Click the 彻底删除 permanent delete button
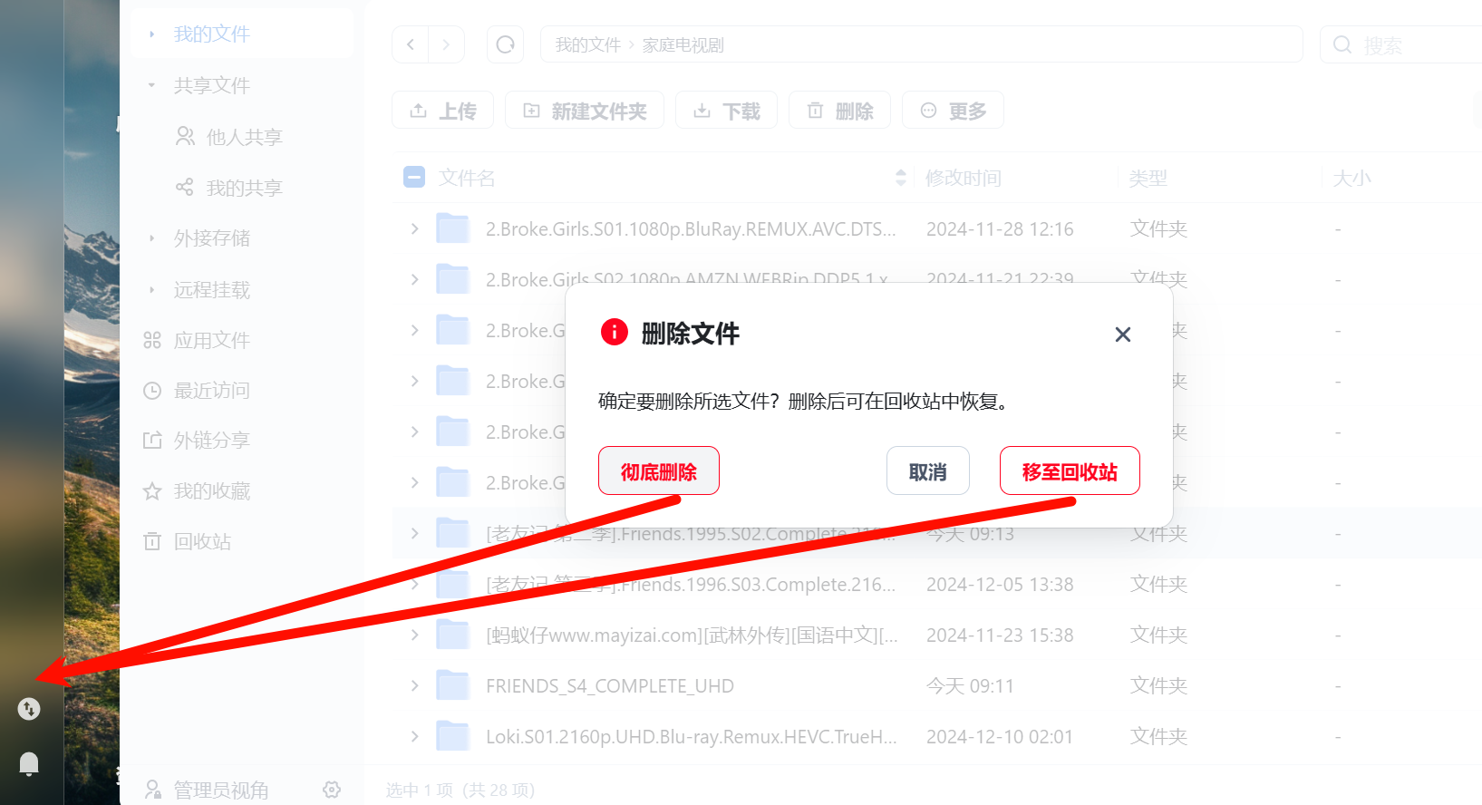This screenshot has height=805, width=1482. (659, 470)
